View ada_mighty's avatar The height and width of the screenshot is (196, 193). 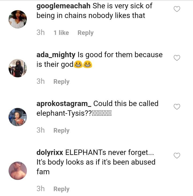tap(18, 68)
